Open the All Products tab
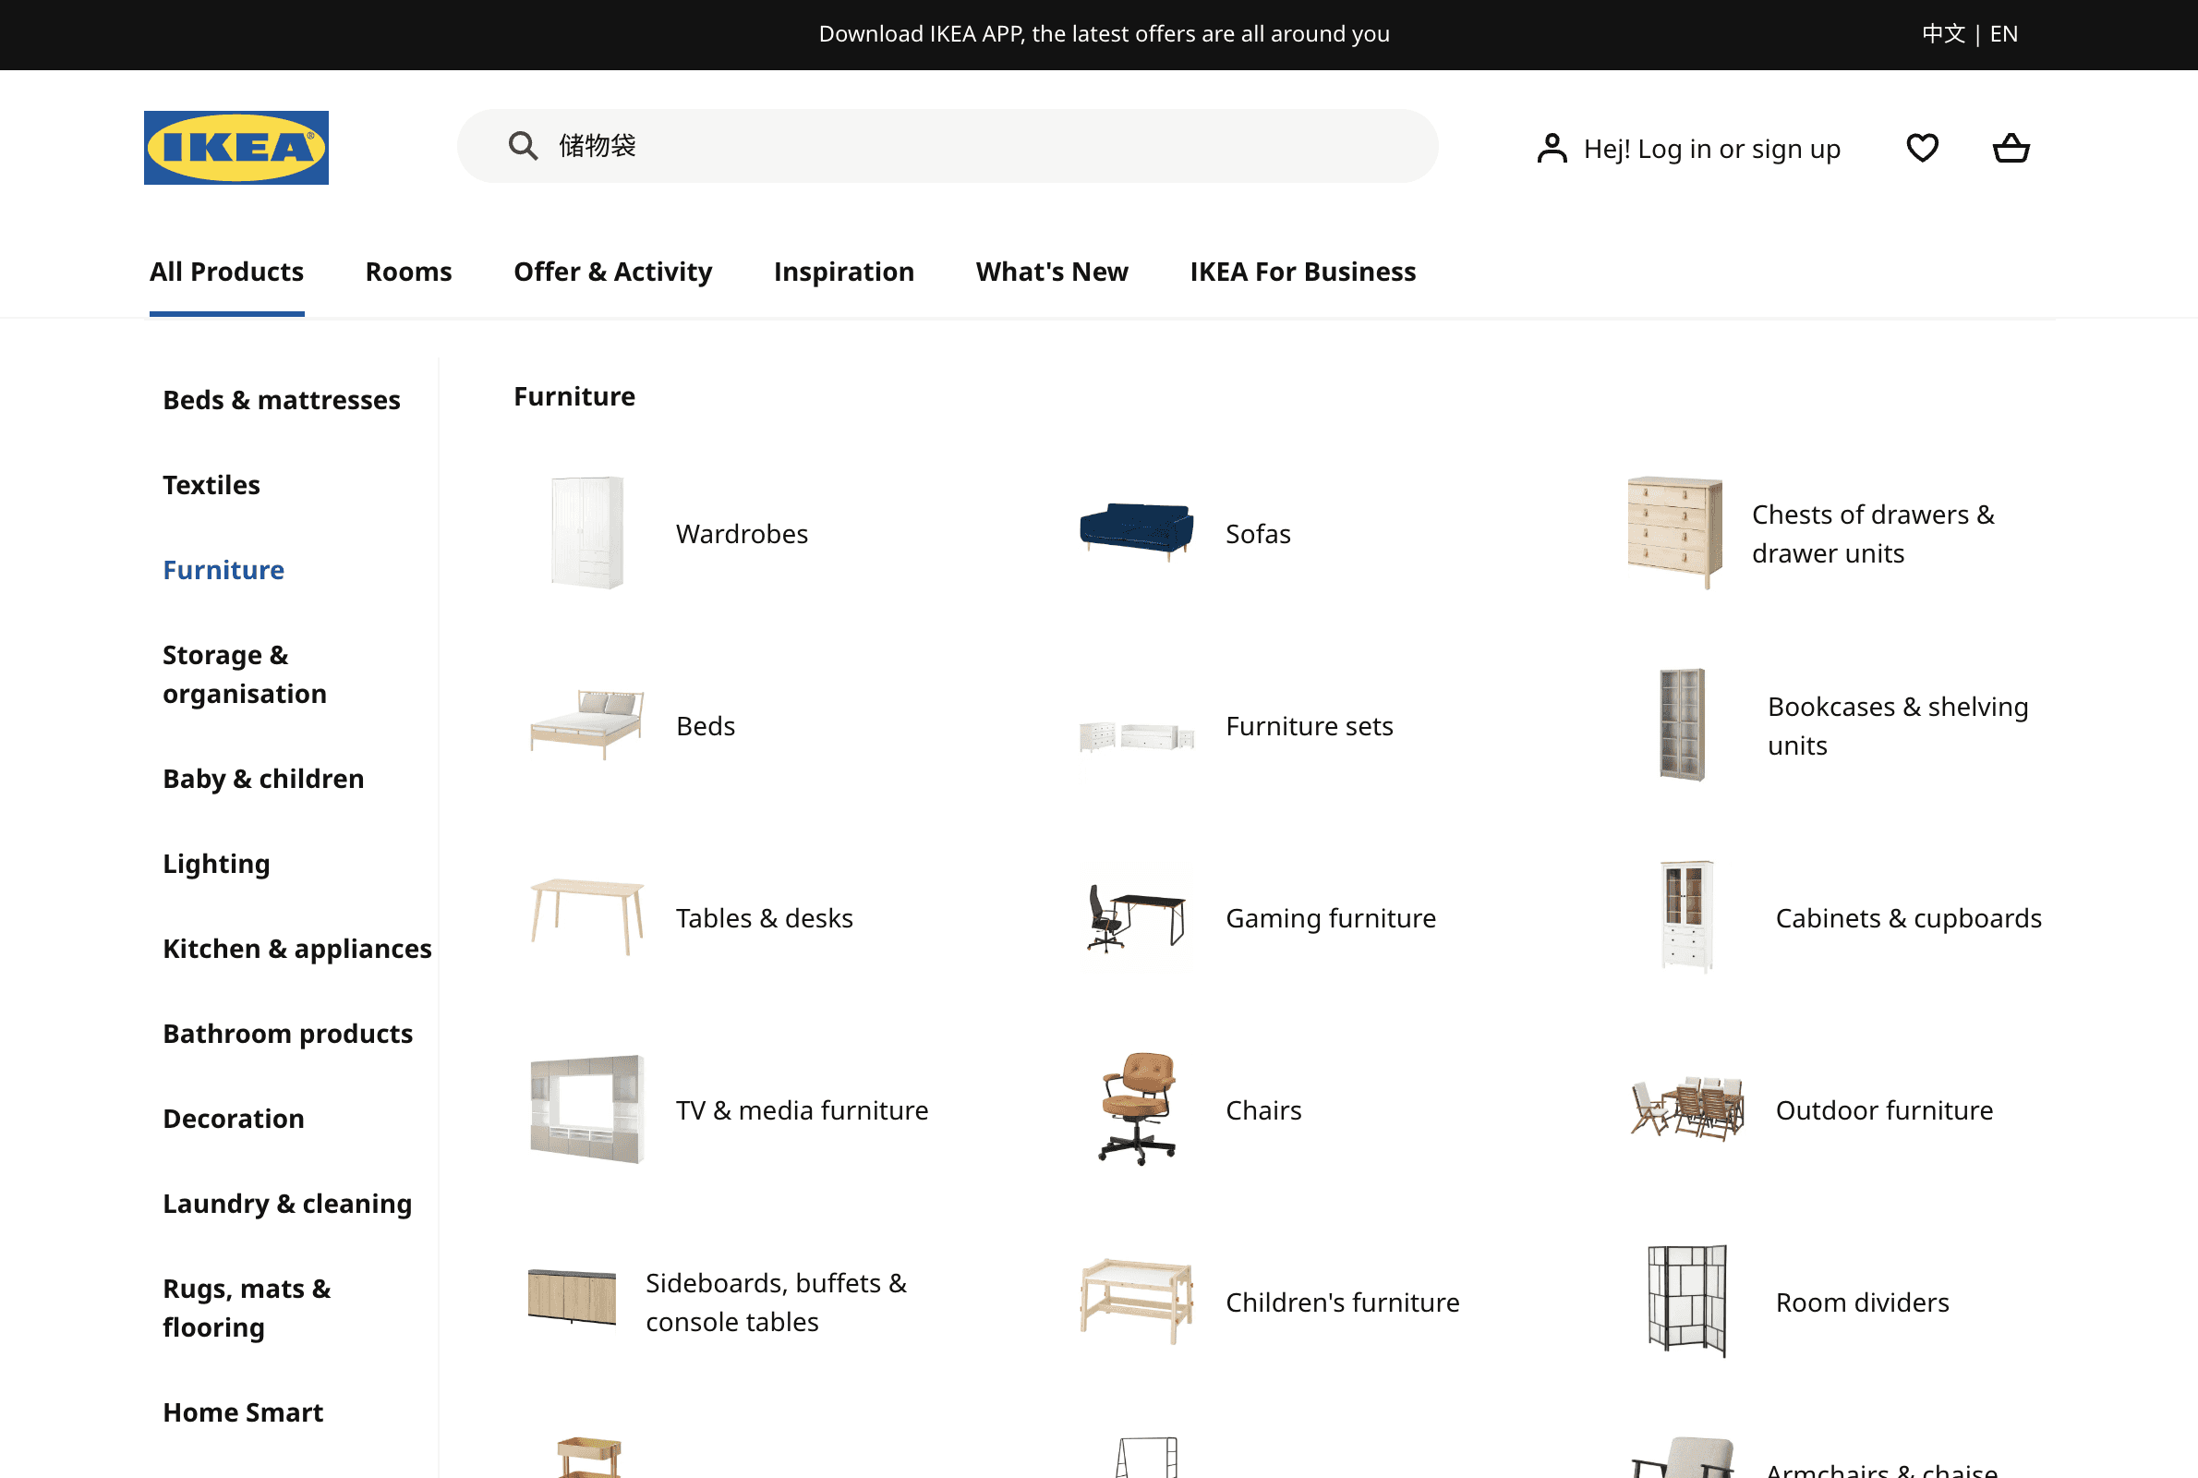 click(x=226, y=272)
